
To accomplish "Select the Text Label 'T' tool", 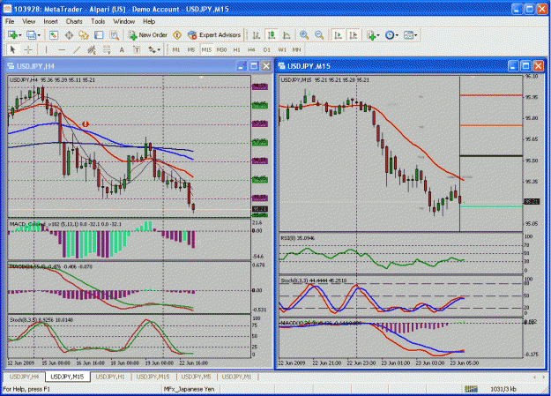I will (137, 49).
